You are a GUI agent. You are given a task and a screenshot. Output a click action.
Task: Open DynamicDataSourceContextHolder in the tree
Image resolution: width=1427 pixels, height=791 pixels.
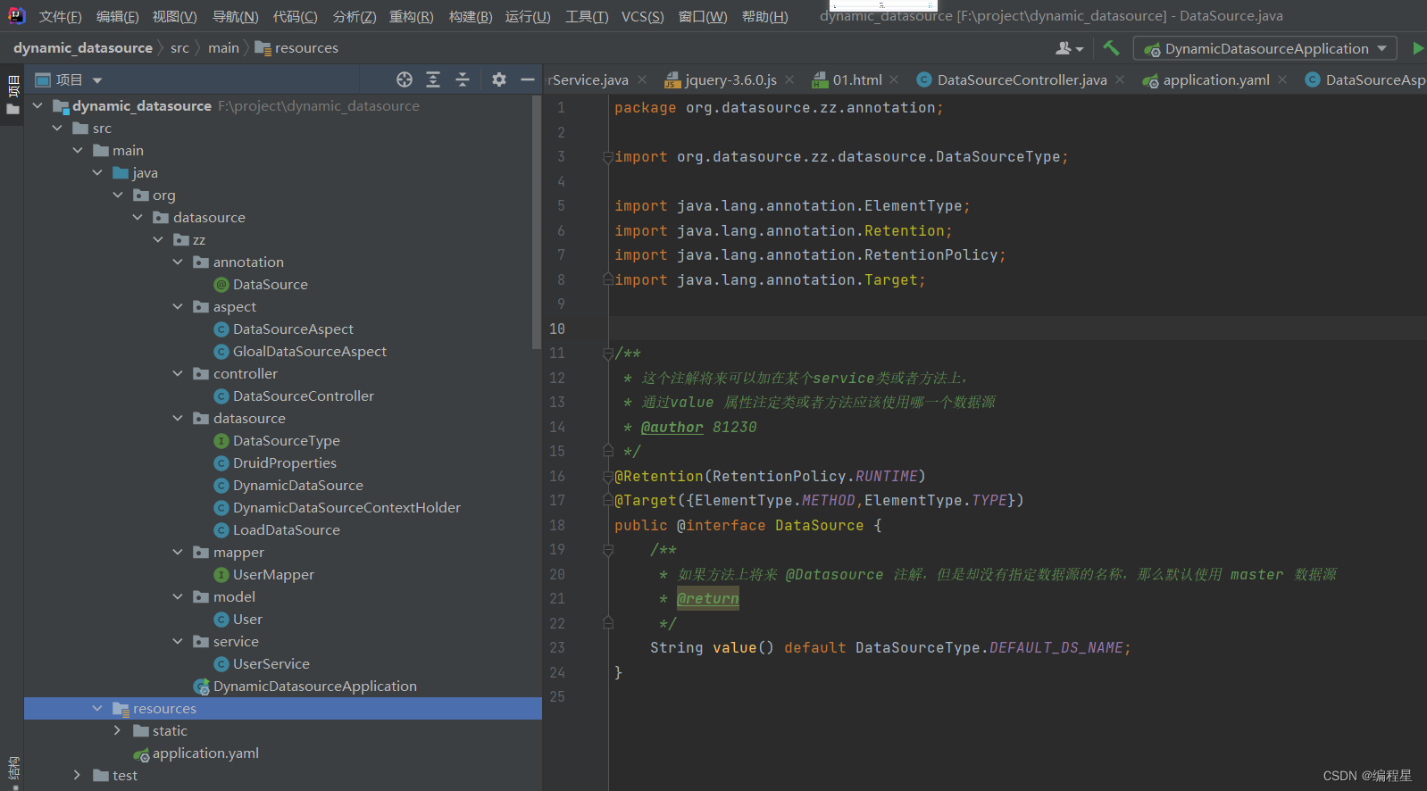click(x=346, y=507)
